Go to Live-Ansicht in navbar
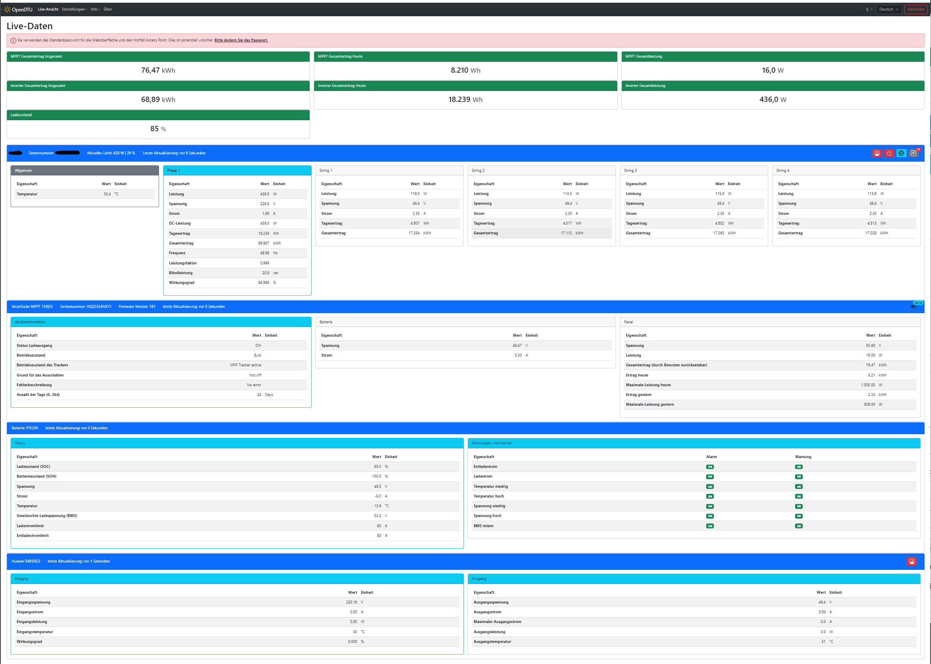The image size is (931, 664). coord(48,9)
